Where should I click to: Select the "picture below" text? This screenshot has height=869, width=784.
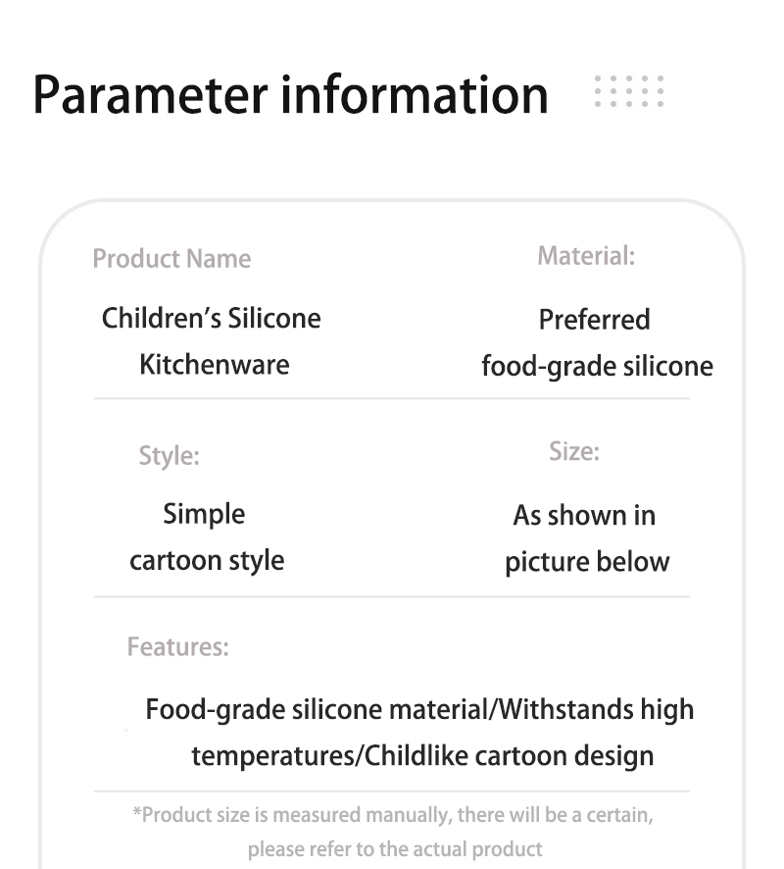point(587,563)
